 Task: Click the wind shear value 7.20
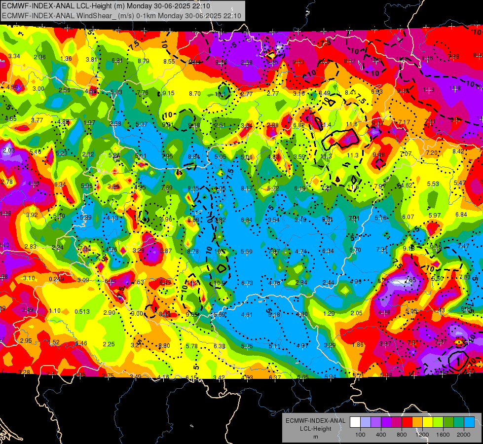[432, 153]
